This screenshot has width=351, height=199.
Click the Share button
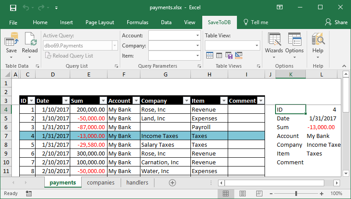pos(336,22)
